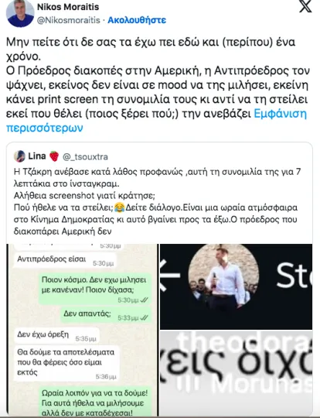Open Lina's small profile avatar
Viewport: 320px width, 418px height.
pos(19,156)
